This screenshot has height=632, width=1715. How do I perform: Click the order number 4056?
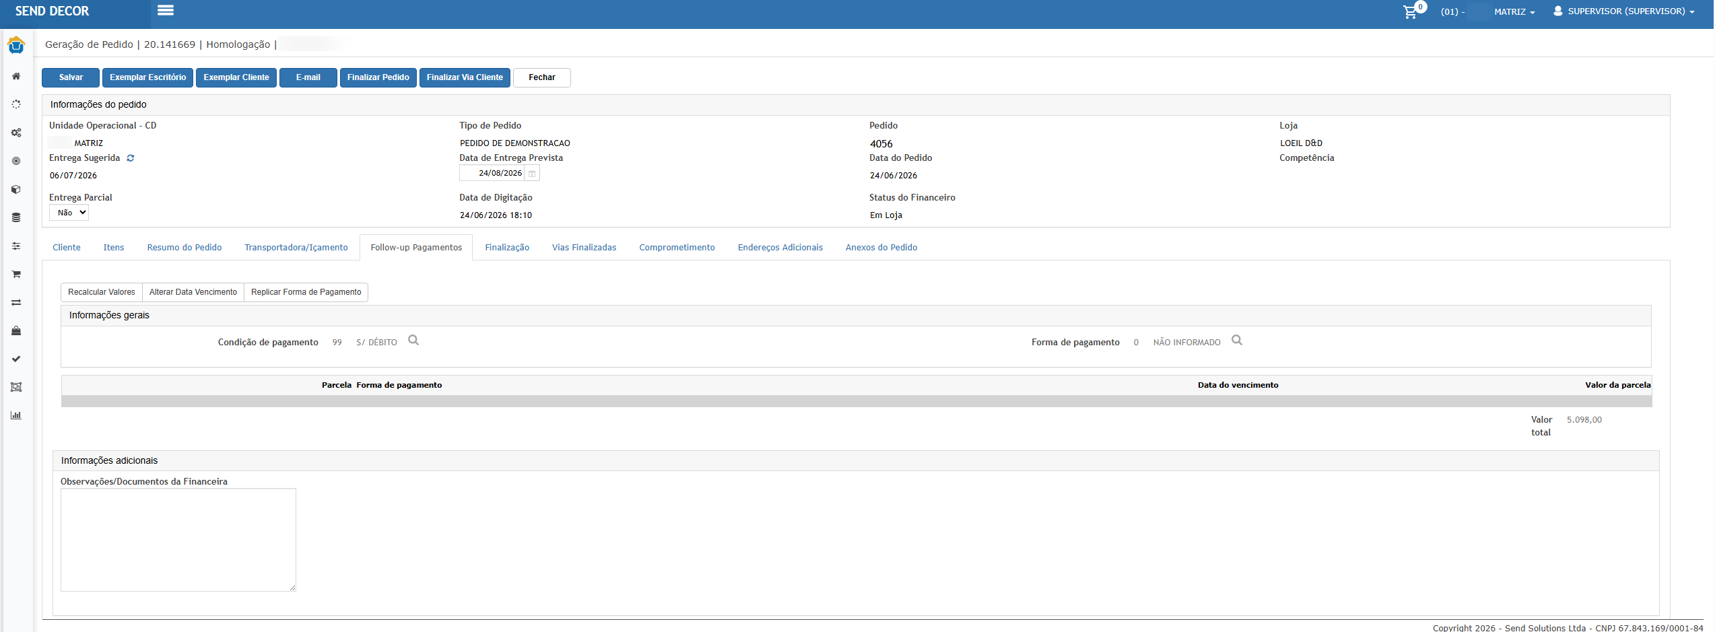pos(881,144)
